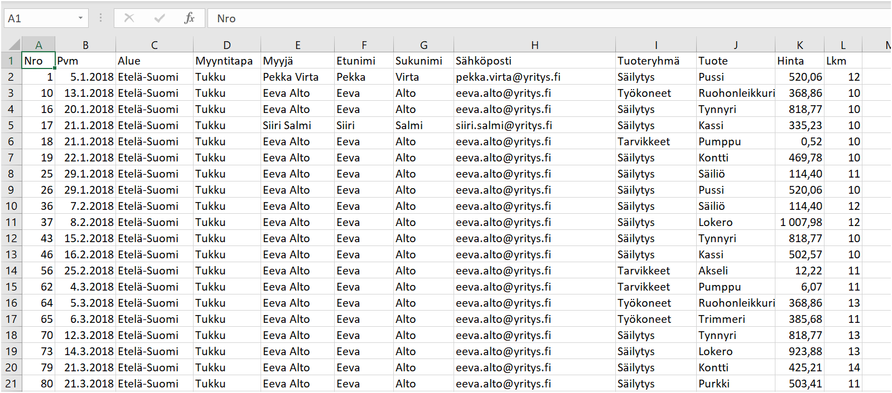Image resolution: width=892 pixels, height=393 pixels.
Task: Click the price cell 923,88
Action: (800, 351)
